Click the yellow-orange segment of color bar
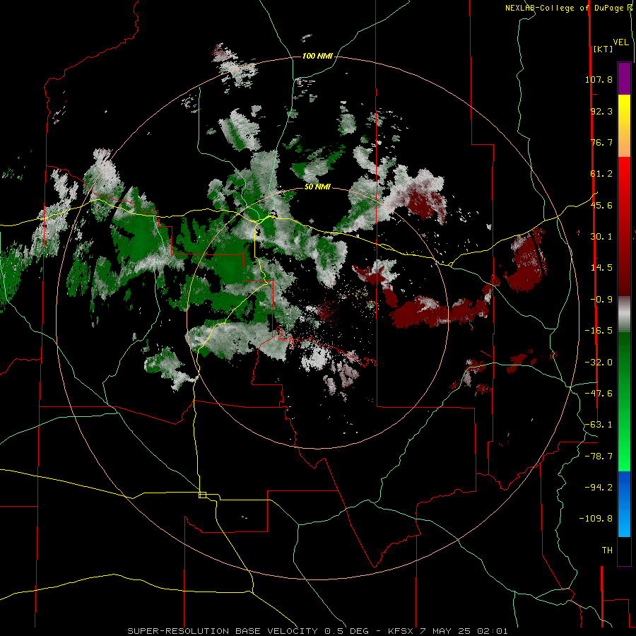Screen dimensions: 636x636 [624, 126]
